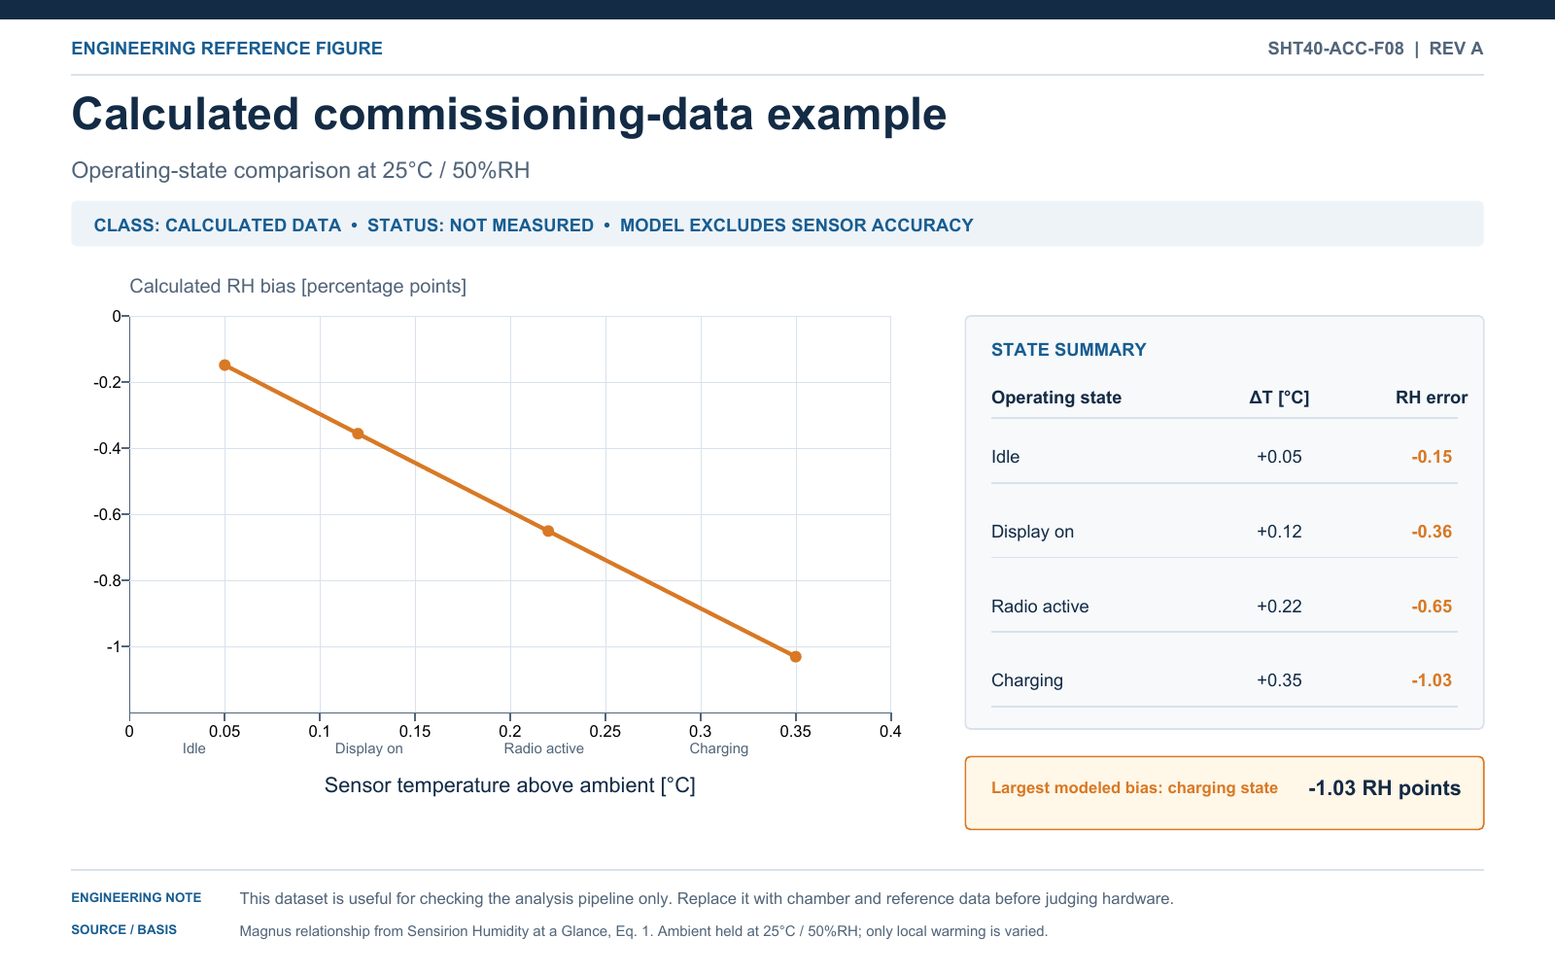
Task: Click the '+0.05' ΔT value in the table
Action: 1279,457
